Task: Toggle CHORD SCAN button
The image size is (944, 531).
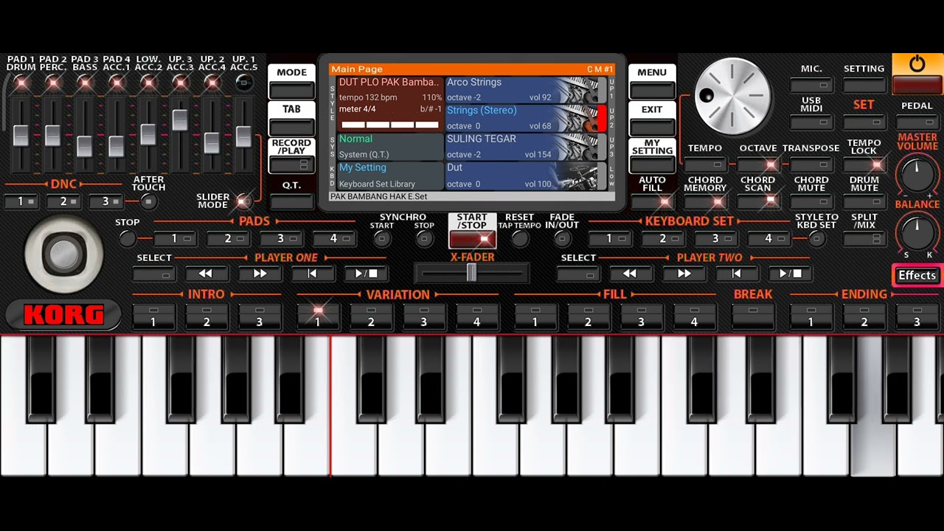Action: 758,201
